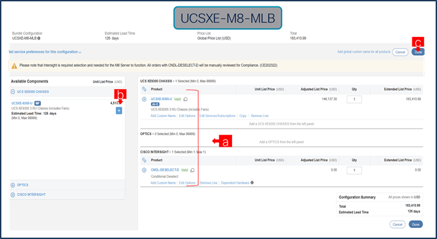437x239 pixels.
Task: Remove Line for CNDL-DESELECT-D
Action: tap(209, 182)
